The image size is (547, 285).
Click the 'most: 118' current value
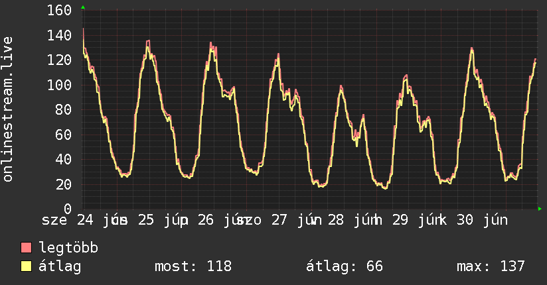(193, 266)
